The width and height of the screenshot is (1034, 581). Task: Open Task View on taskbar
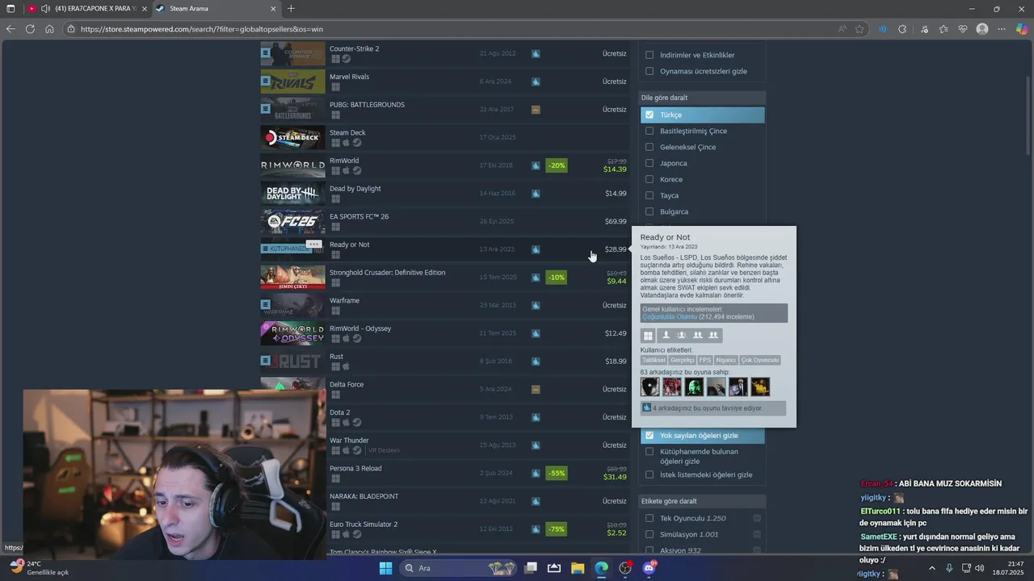click(531, 568)
